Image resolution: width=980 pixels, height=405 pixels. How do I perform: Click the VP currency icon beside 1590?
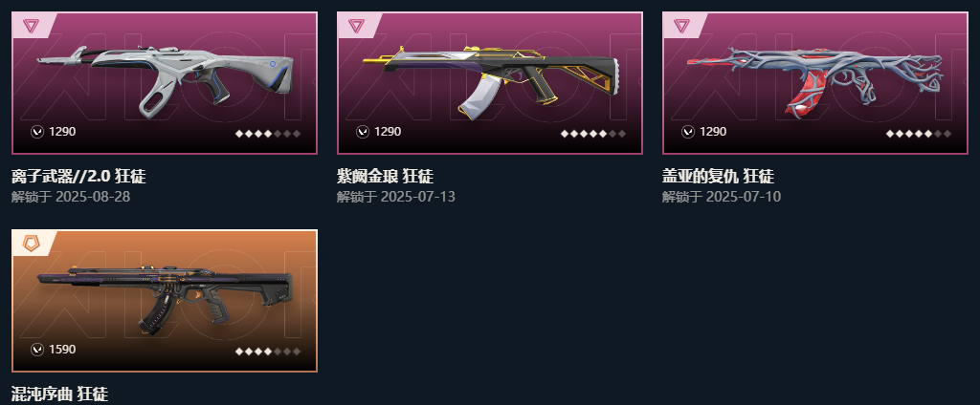[37, 350]
